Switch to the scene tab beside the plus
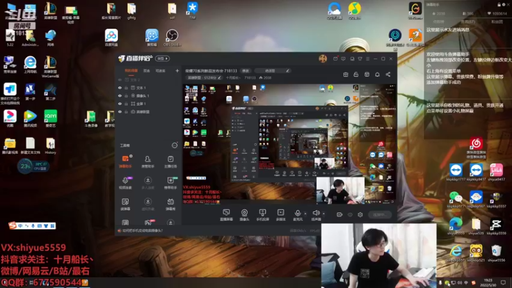Screen dimensions: 512x288 click(x=161, y=70)
